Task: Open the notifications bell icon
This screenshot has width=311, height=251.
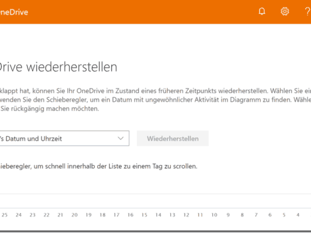Action: (262, 11)
